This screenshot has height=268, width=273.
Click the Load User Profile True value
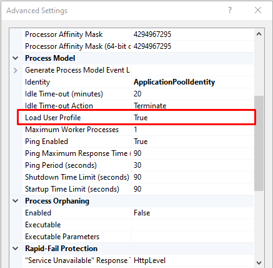tap(141, 118)
